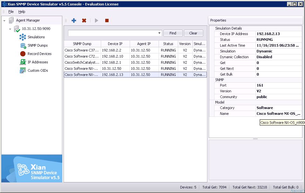Image resolution: width=305 pixels, height=193 pixels.
Task: Select Record Devices in the tree
Action: point(39,54)
